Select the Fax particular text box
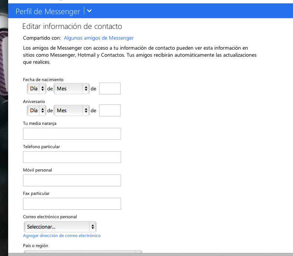This screenshot has width=293, height=256. pyautogui.click(x=72, y=204)
